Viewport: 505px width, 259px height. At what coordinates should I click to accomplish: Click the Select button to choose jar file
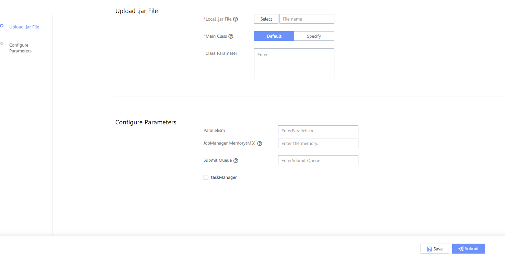tap(266, 19)
